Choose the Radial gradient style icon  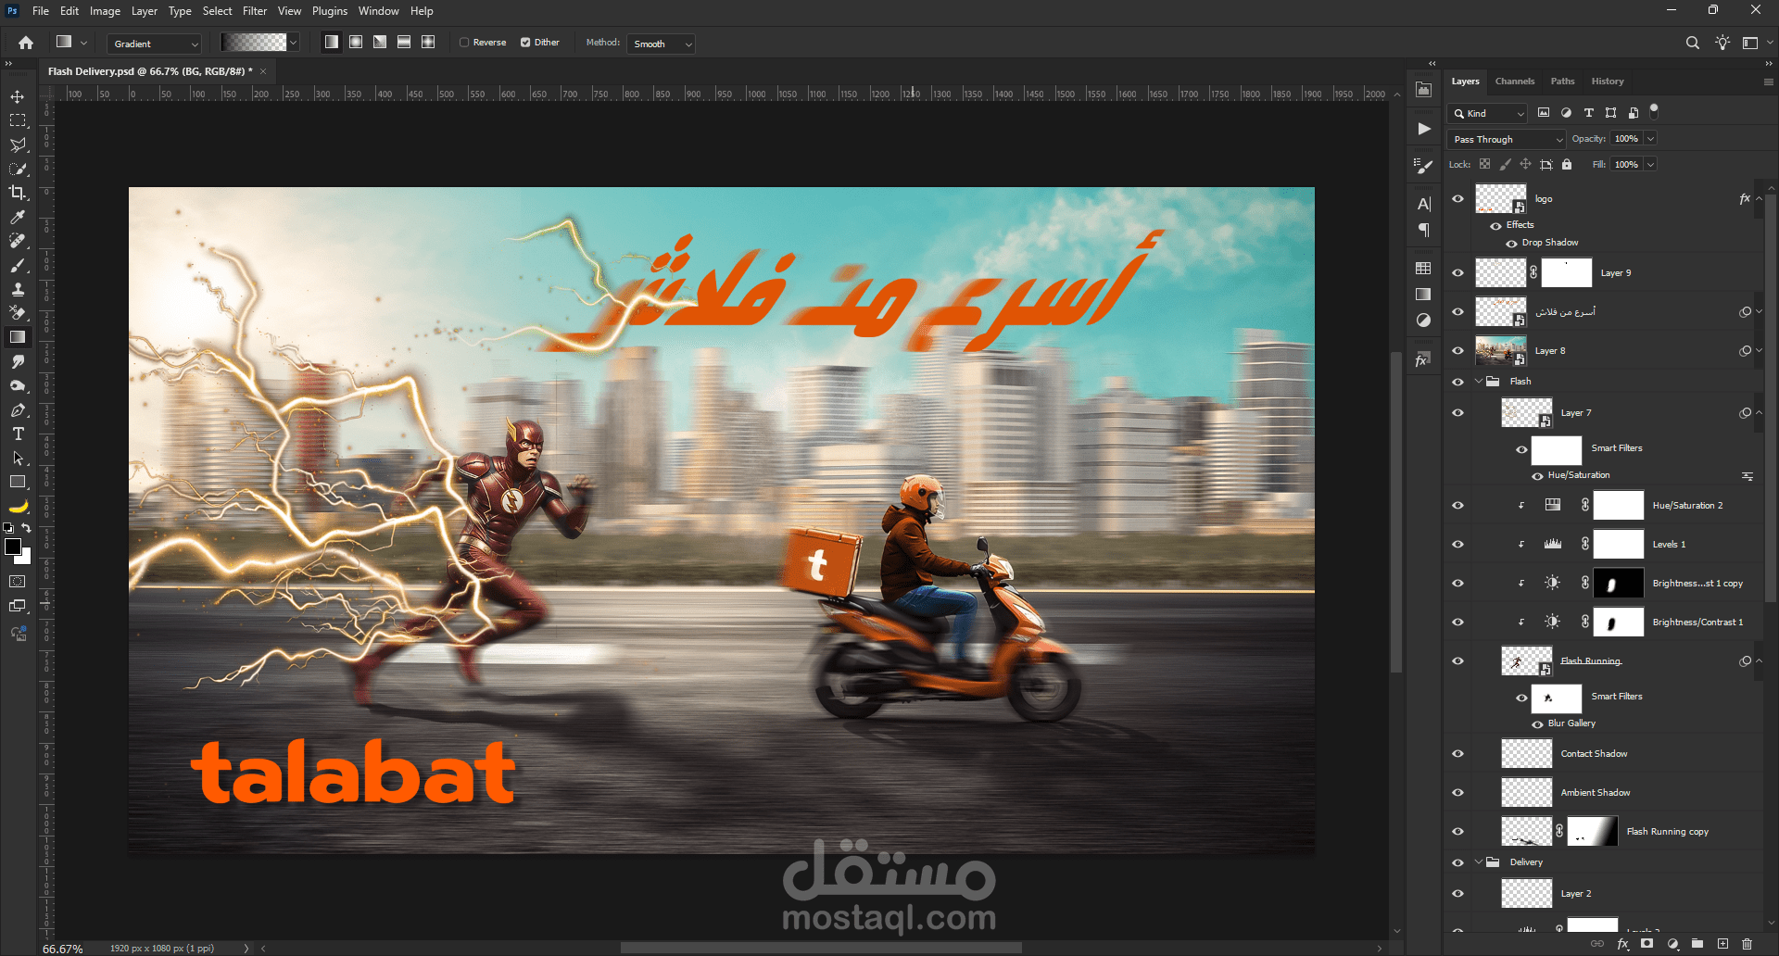pos(356,43)
